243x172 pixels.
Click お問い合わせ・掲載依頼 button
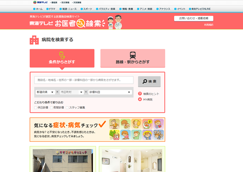pyautogui.click(x=194, y=18)
